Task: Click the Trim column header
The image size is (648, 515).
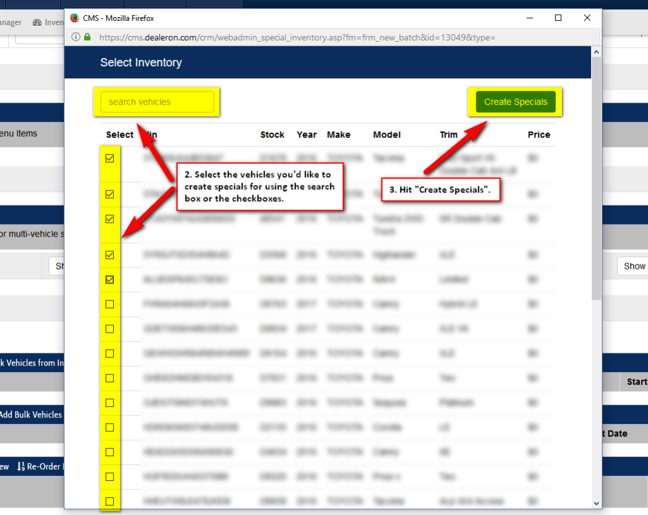Action: coord(449,135)
